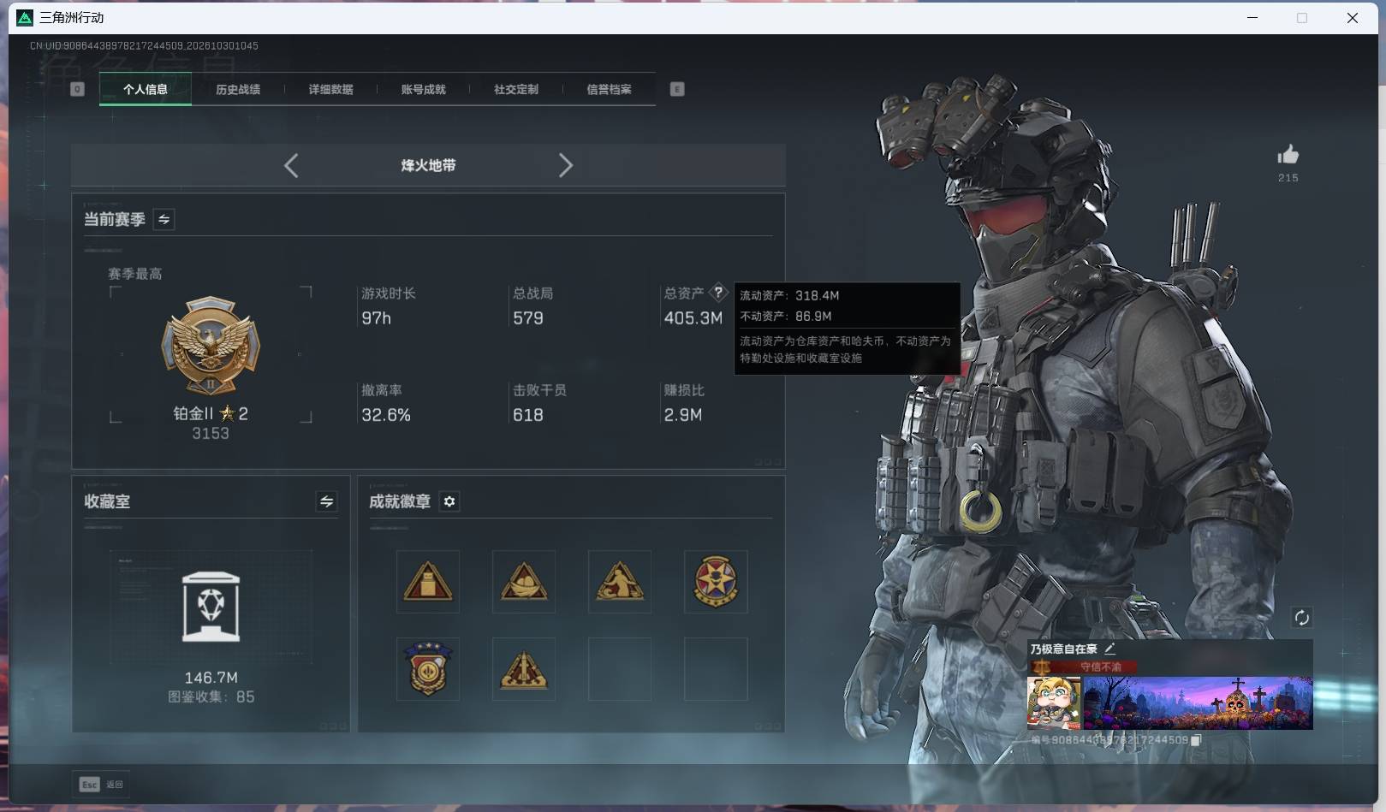Give a like with thumbs-up icon

1288,154
